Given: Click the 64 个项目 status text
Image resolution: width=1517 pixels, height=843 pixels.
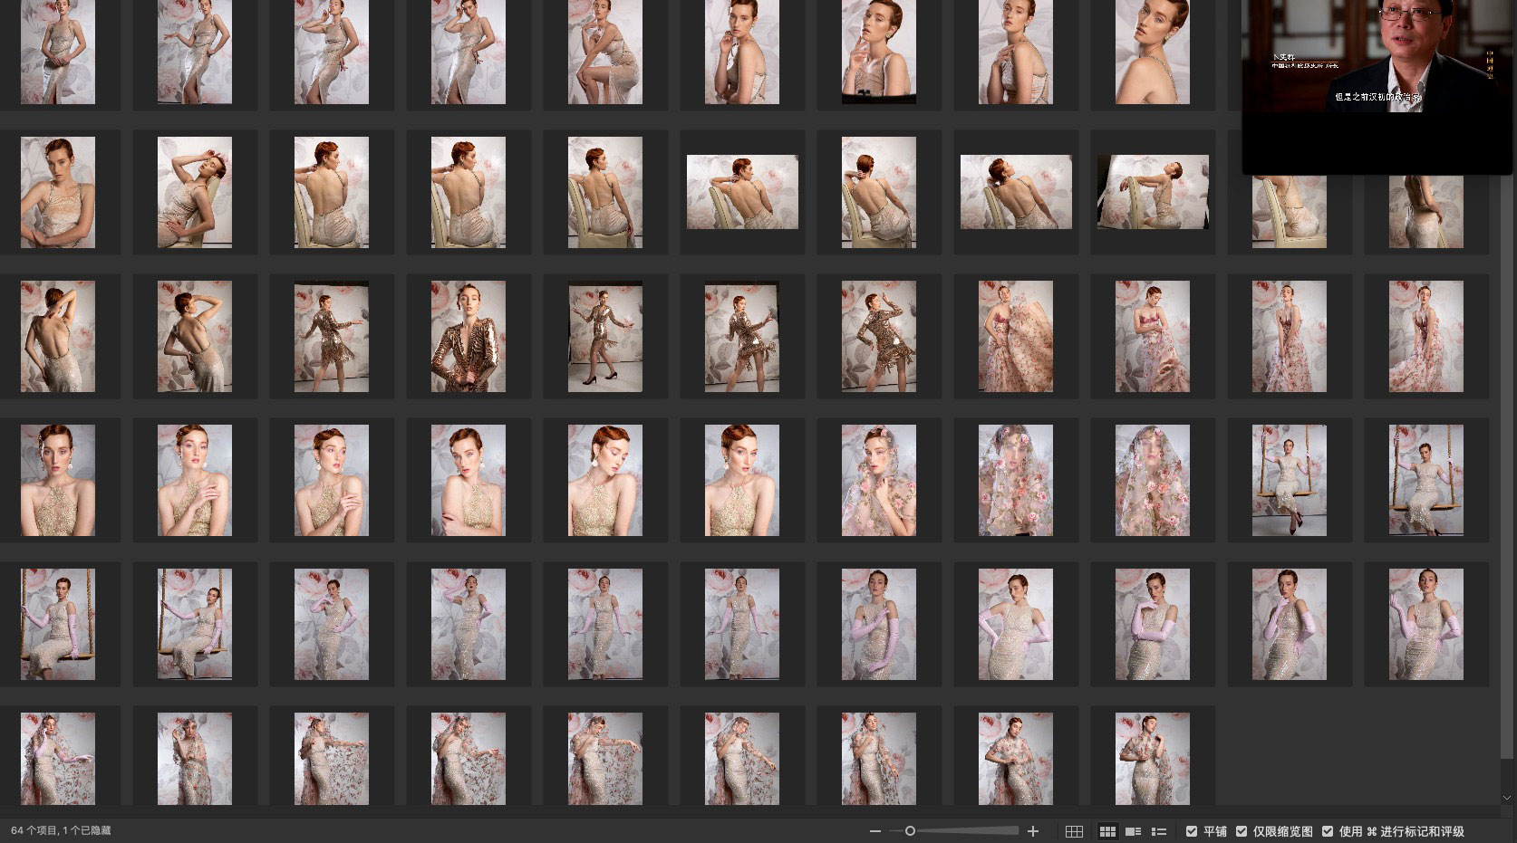Looking at the screenshot, I should (x=61, y=831).
